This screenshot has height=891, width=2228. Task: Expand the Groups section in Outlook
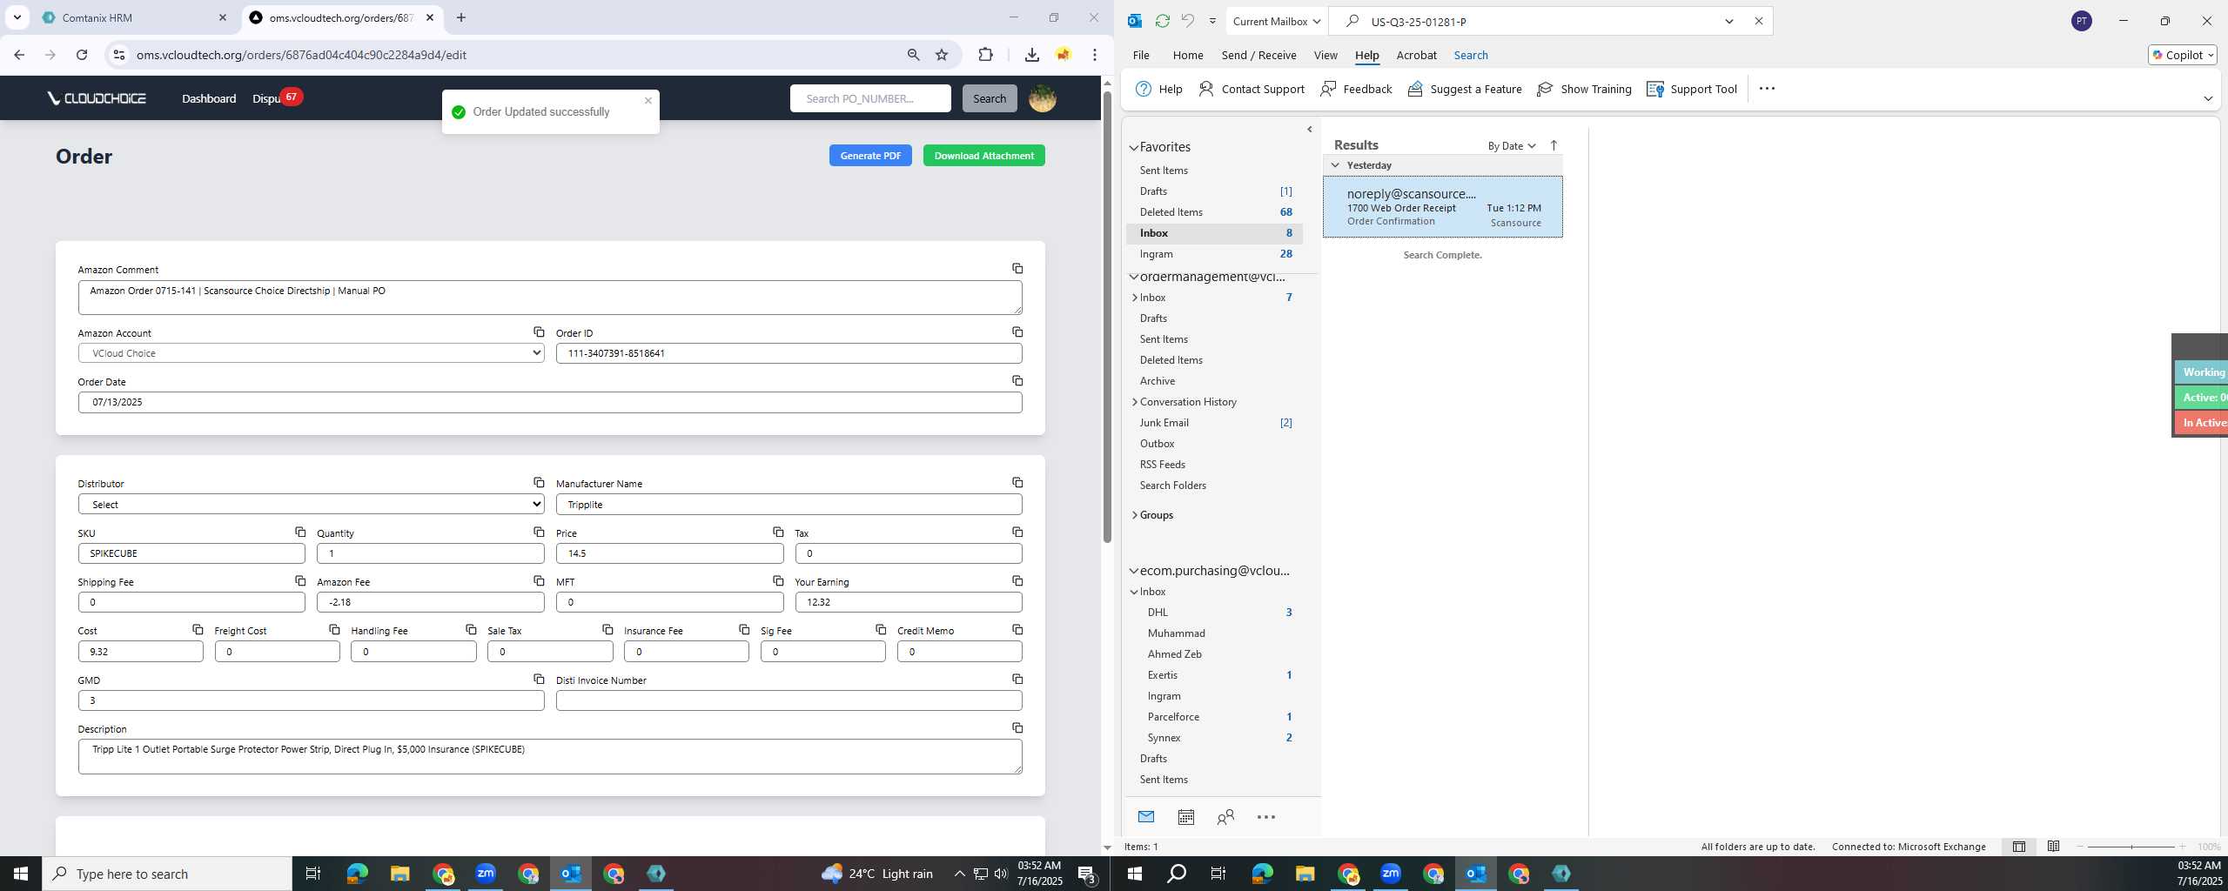pos(1135,515)
